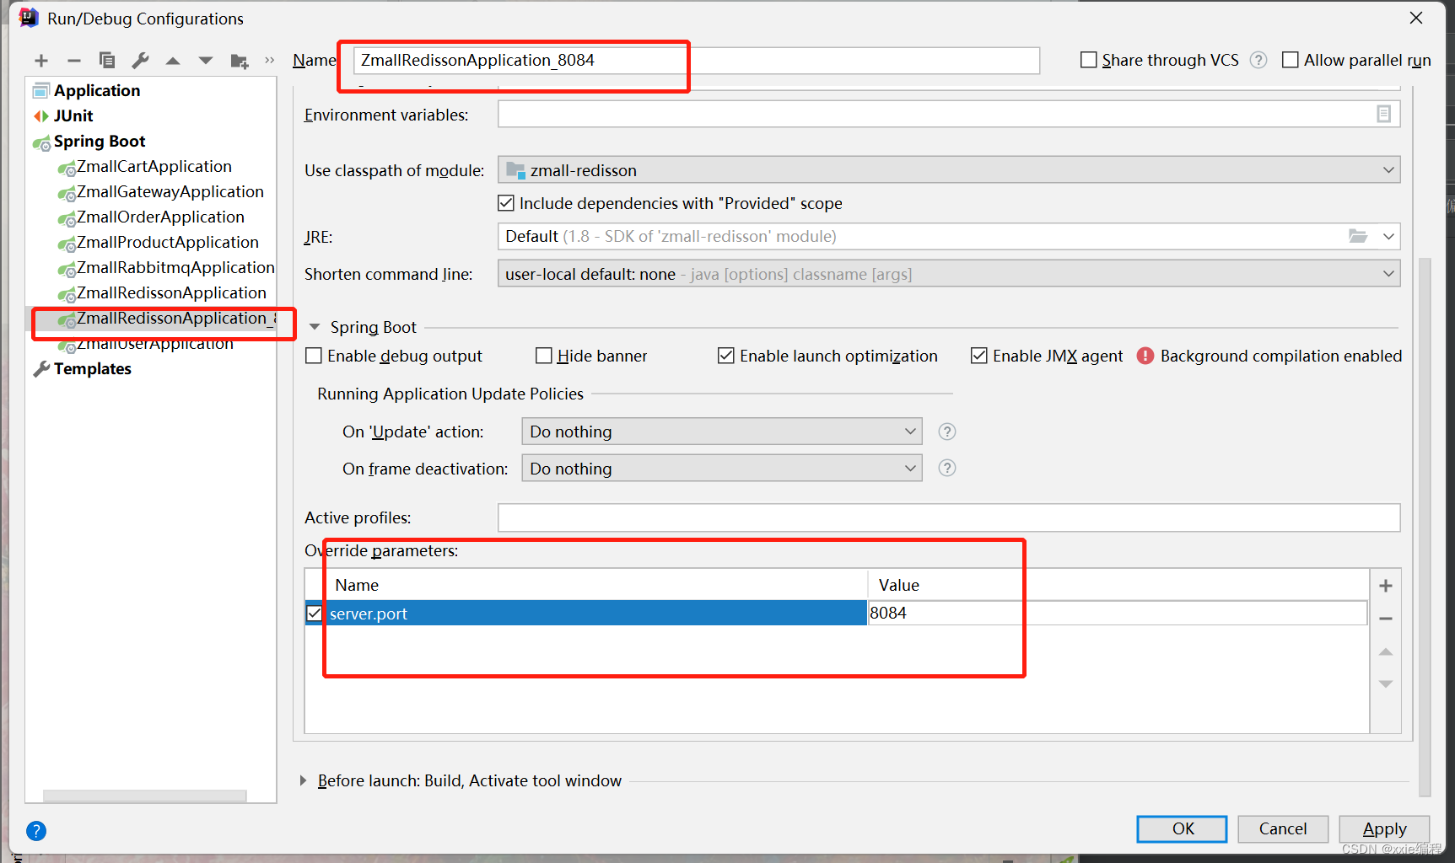The height and width of the screenshot is (863, 1455).
Task: Open the Use classpath of module dropdown
Action: tap(949, 170)
